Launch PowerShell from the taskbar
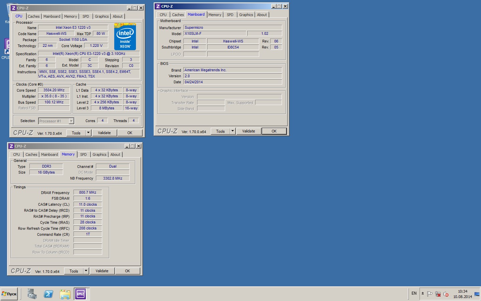The image size is (481, 301). tap(48, 294)
